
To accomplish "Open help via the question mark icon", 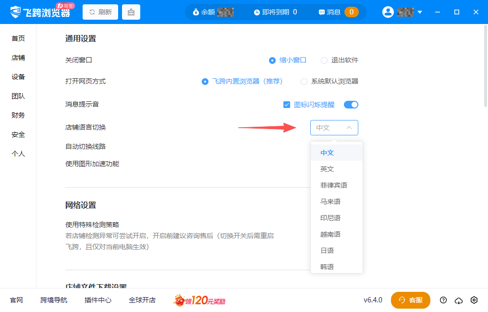I will point(443,300).
